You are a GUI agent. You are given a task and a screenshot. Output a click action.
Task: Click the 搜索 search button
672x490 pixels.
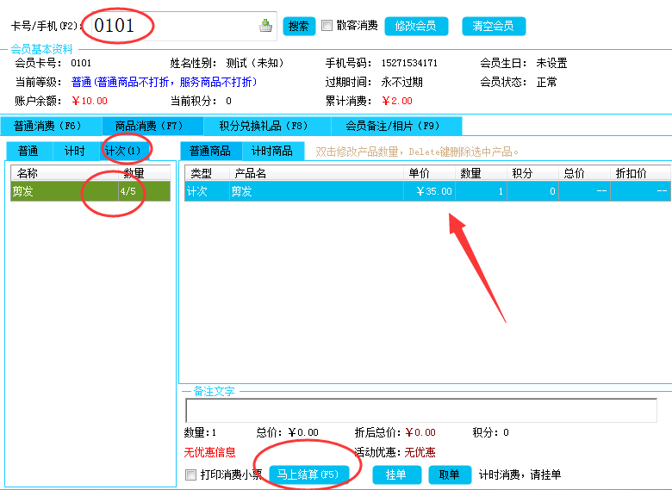[x=299, y=26]
